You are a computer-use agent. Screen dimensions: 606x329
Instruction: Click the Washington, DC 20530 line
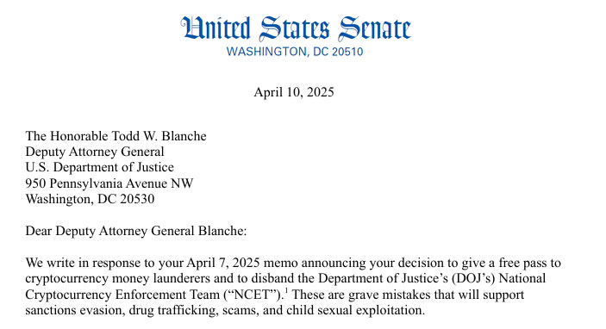pos(90,199)
